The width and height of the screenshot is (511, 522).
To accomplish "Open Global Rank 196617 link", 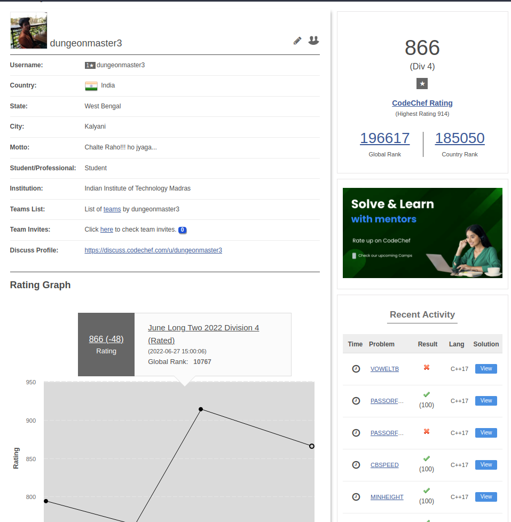I will click(x=385, y=138).
